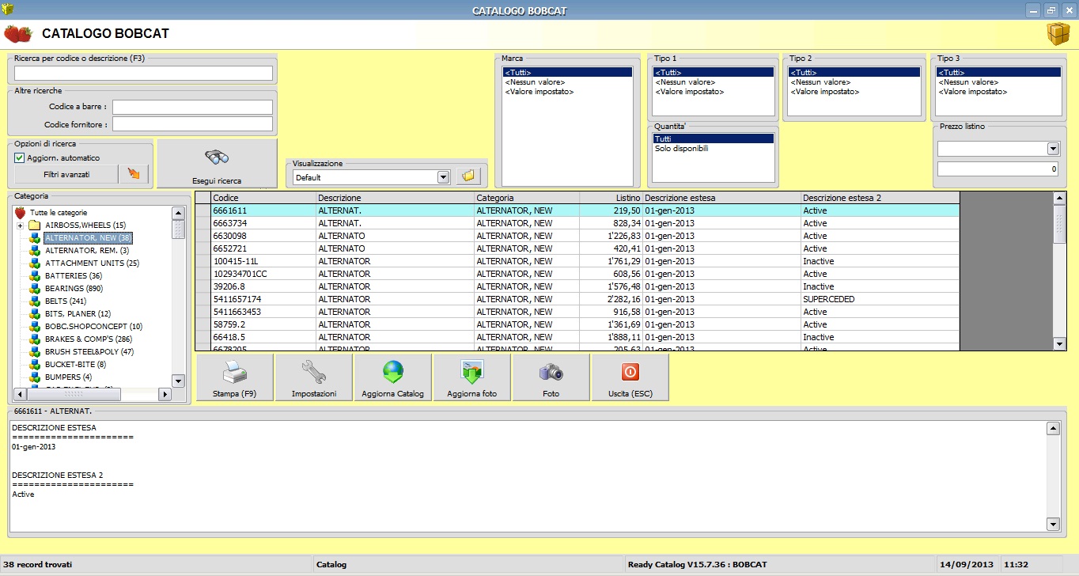1079x576 pixels.
Task: Click the Filtri avanzati button
Action: pos(66,174)
